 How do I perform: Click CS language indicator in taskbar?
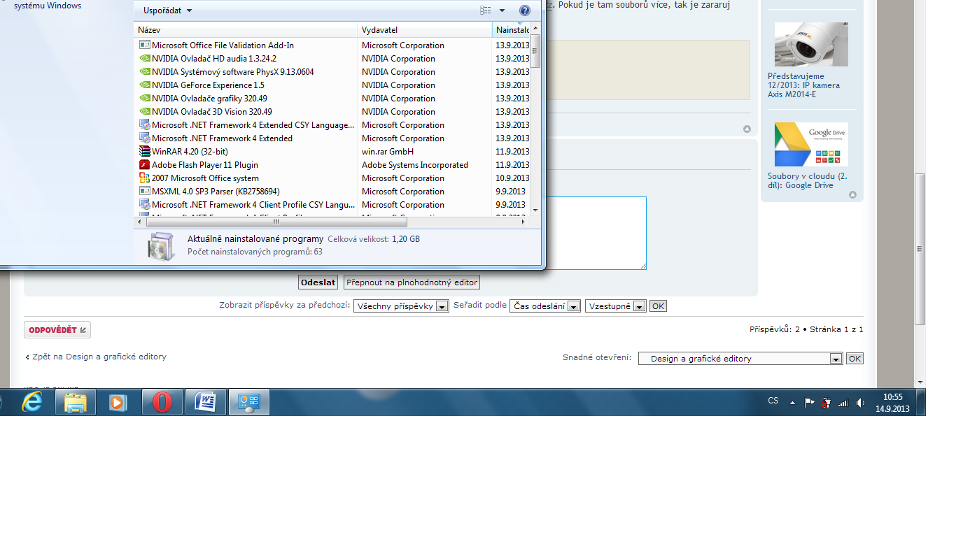tap(773, 401)
